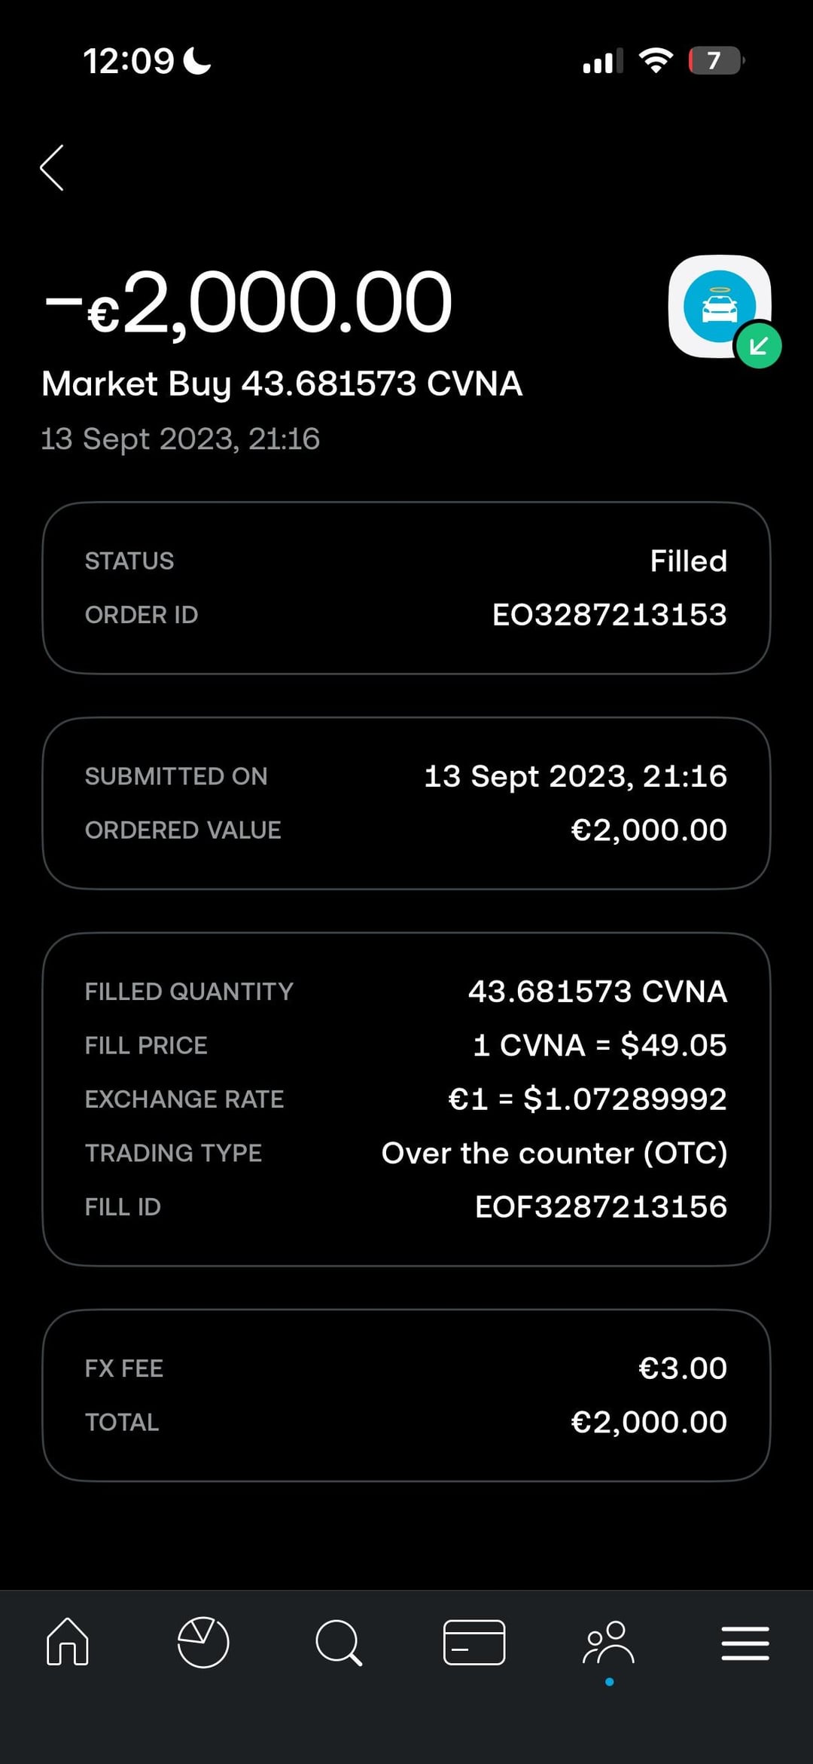Tap the green buy arrow badge
The width and height of the screenshot is (813, 1764).
pos(758,346)
